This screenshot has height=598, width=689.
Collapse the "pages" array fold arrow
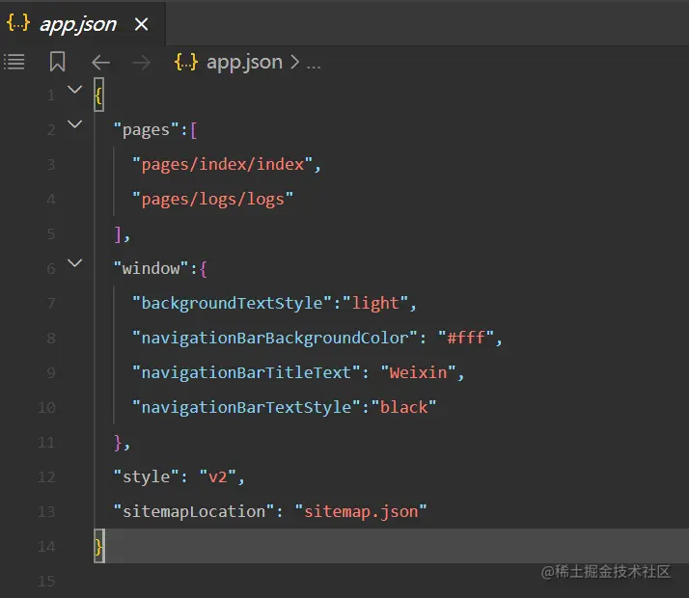pos(74,124)
